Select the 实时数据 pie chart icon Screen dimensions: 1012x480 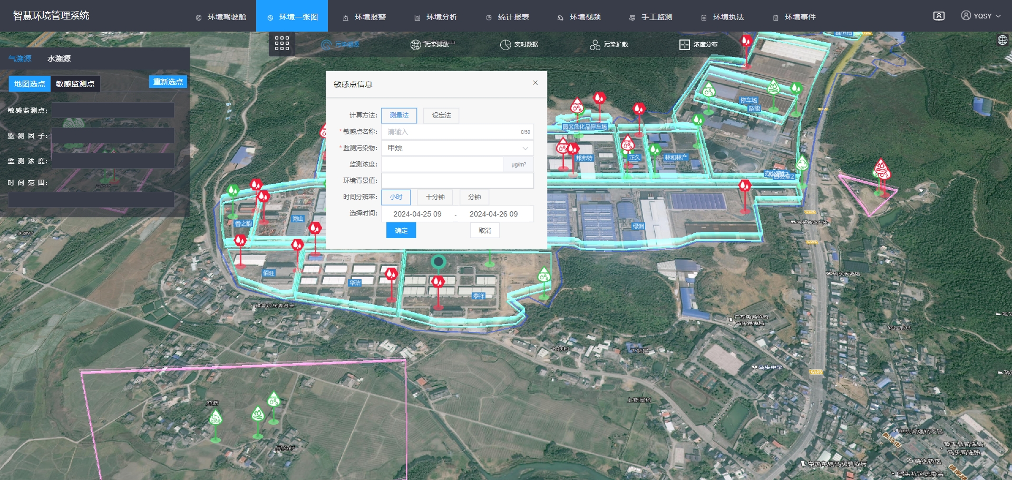(505, 45)
